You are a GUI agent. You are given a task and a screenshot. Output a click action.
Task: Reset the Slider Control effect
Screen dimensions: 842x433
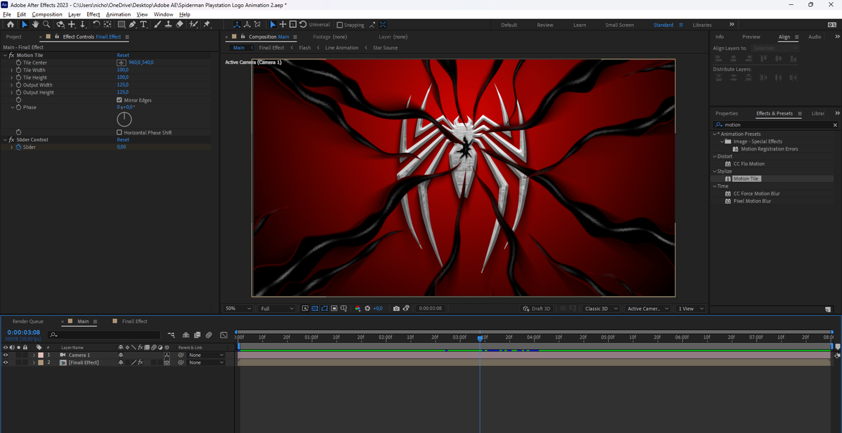coord(123,140)
